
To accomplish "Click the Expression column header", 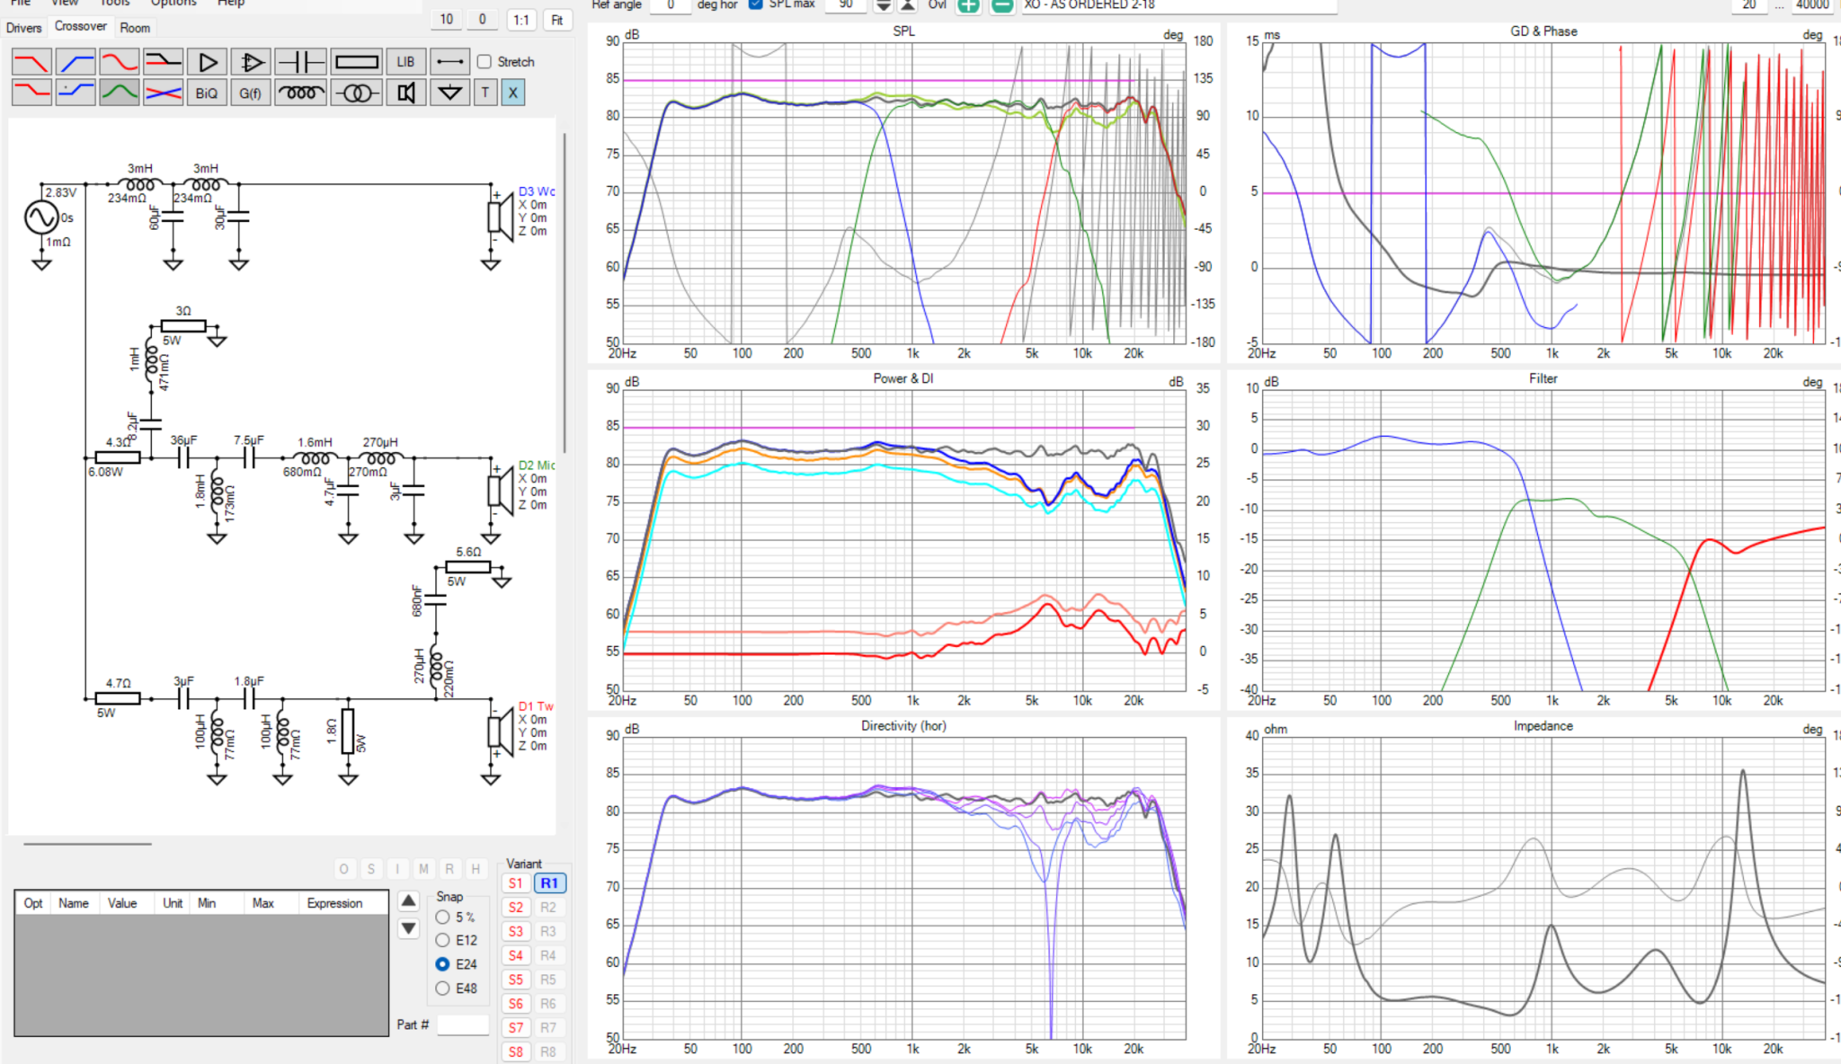I will [x=334, y=903].
